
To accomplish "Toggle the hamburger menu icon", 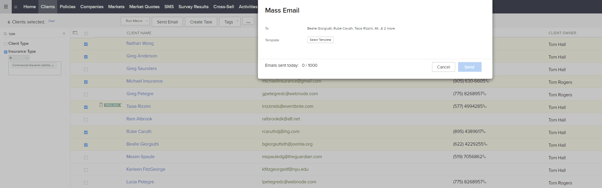I will pyautogui.click(x=16, y=7).
